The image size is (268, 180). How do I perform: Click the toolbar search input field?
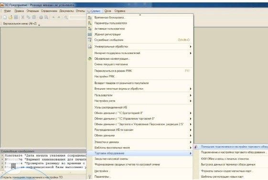coord(78,17)
